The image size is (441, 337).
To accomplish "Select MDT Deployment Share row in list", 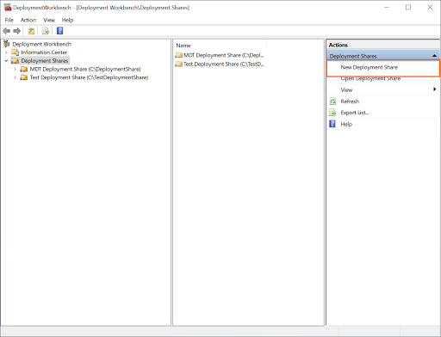I will point(220,55).
